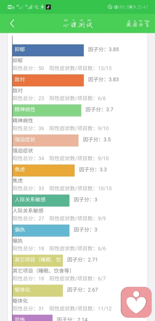Tap the TikTok icon in status bar
The image size is (155, 321).
tap(48, 7)
